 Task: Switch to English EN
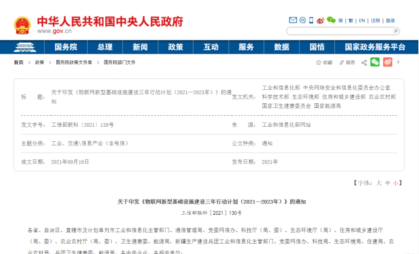pyautogui.click(x=362, y=21)
